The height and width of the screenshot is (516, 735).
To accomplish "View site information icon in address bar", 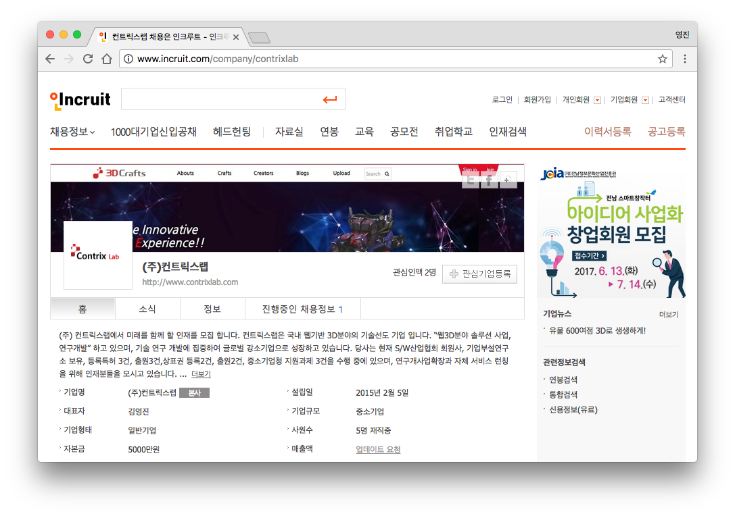I will point(128,59).
